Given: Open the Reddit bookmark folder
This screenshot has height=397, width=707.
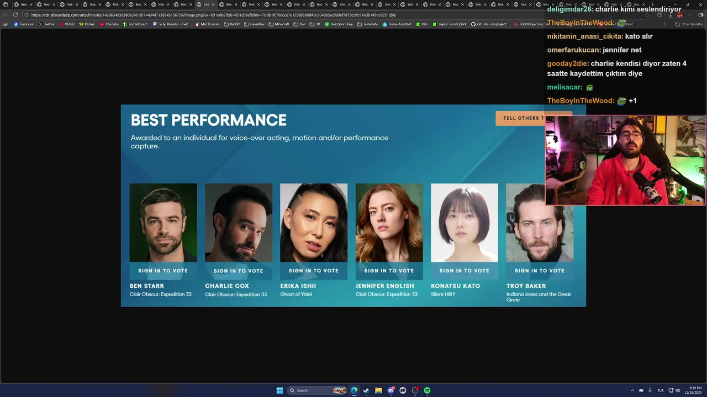Looking at the screenshot, I should (232, 24).
